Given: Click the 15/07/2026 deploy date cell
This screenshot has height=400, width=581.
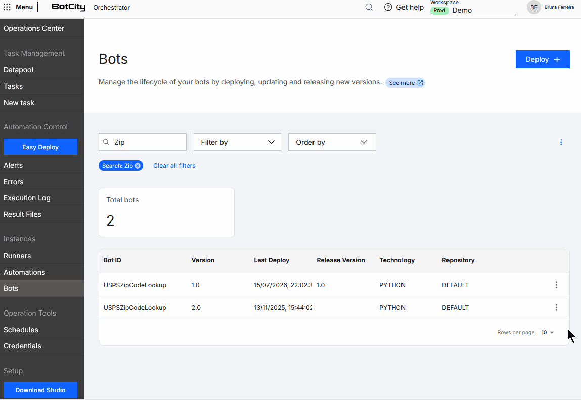Looking at the screenshot, I should tap(283, 285).
